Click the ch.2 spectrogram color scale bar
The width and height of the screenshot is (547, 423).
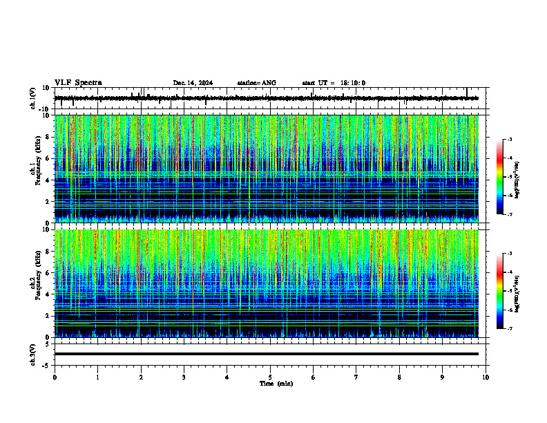pos(499,291)
